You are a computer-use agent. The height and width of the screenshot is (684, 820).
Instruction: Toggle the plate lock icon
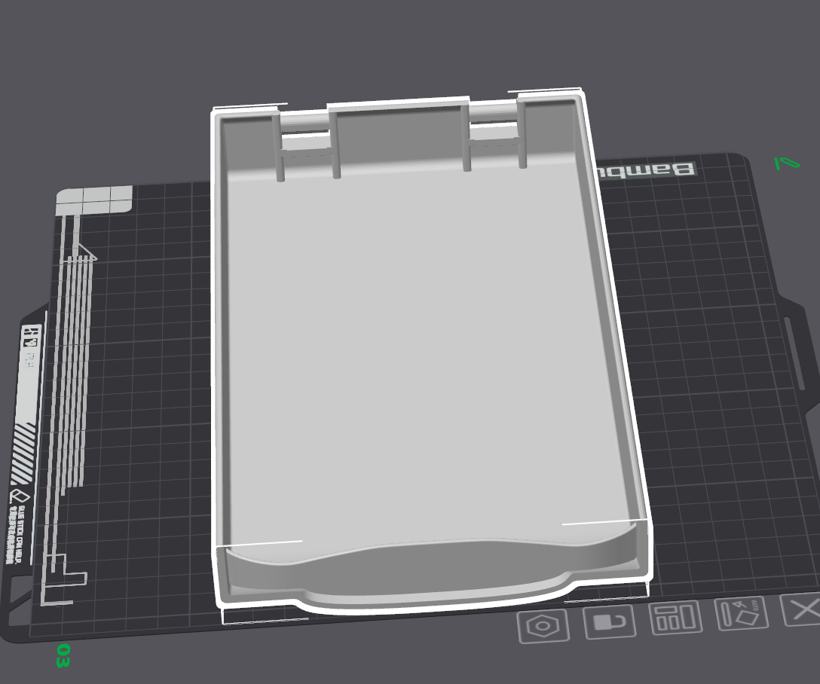609,622
